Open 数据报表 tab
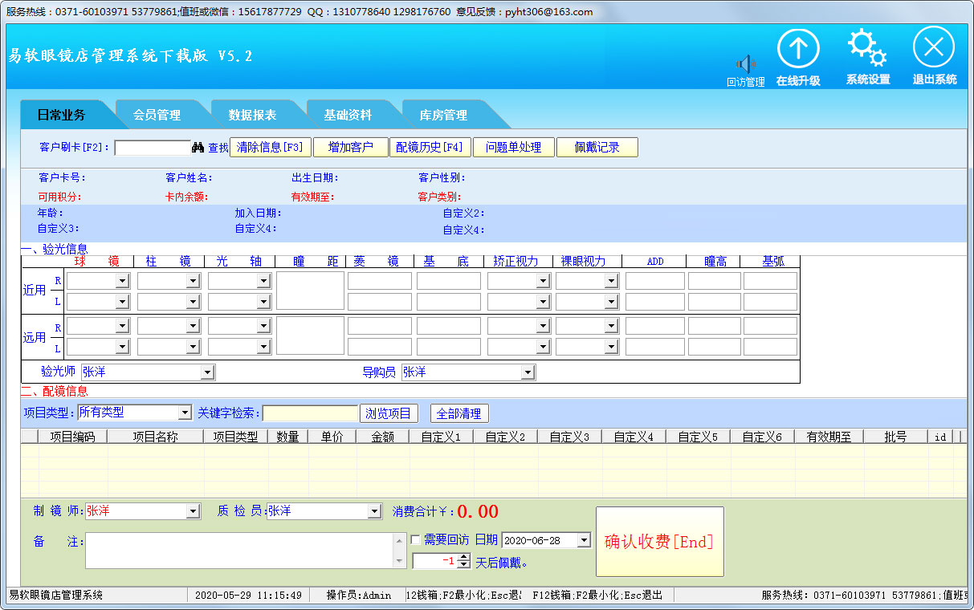Screen dimensions: 974x610 pos(252,115)
